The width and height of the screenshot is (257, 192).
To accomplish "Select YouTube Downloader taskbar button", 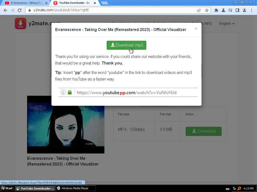I will [x=35, y=188].
